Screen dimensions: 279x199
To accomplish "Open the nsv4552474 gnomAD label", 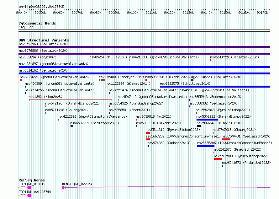I will point(144,90).
